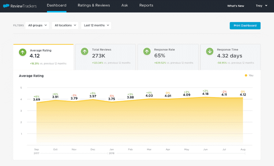Image resolution: width=274 pixels, height=166 pixels.
Task: Click the ReviewTrackers logo icon
Action: 6,6
